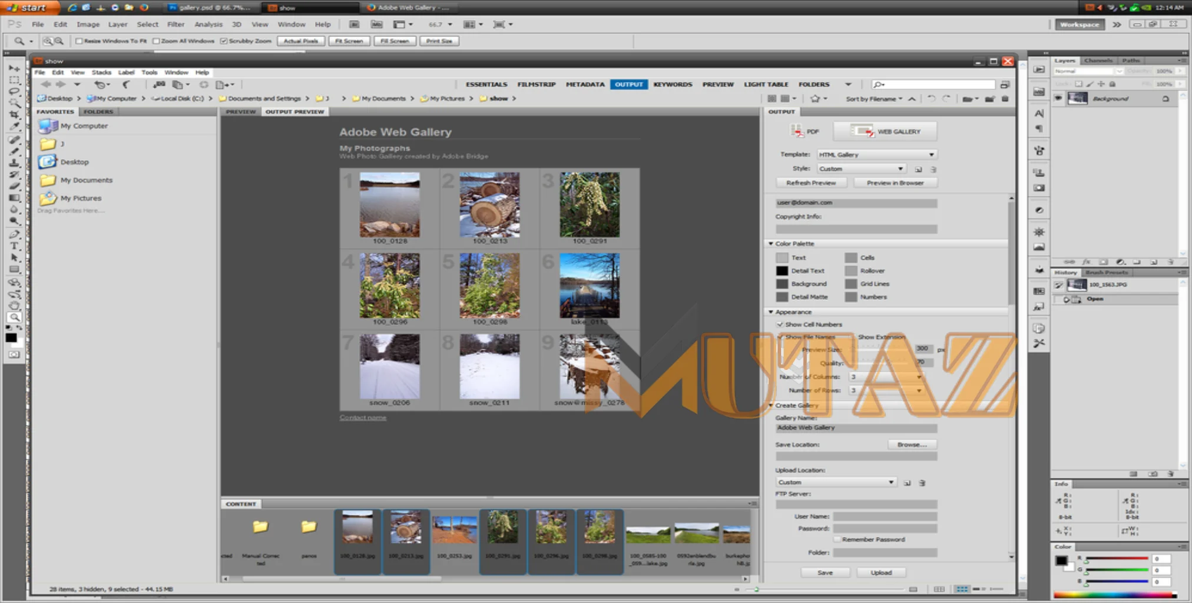Open the workspace list dropdown arrow after FOLDERS
This screenshot has width=1192, height=603.
tap(848, 84)
